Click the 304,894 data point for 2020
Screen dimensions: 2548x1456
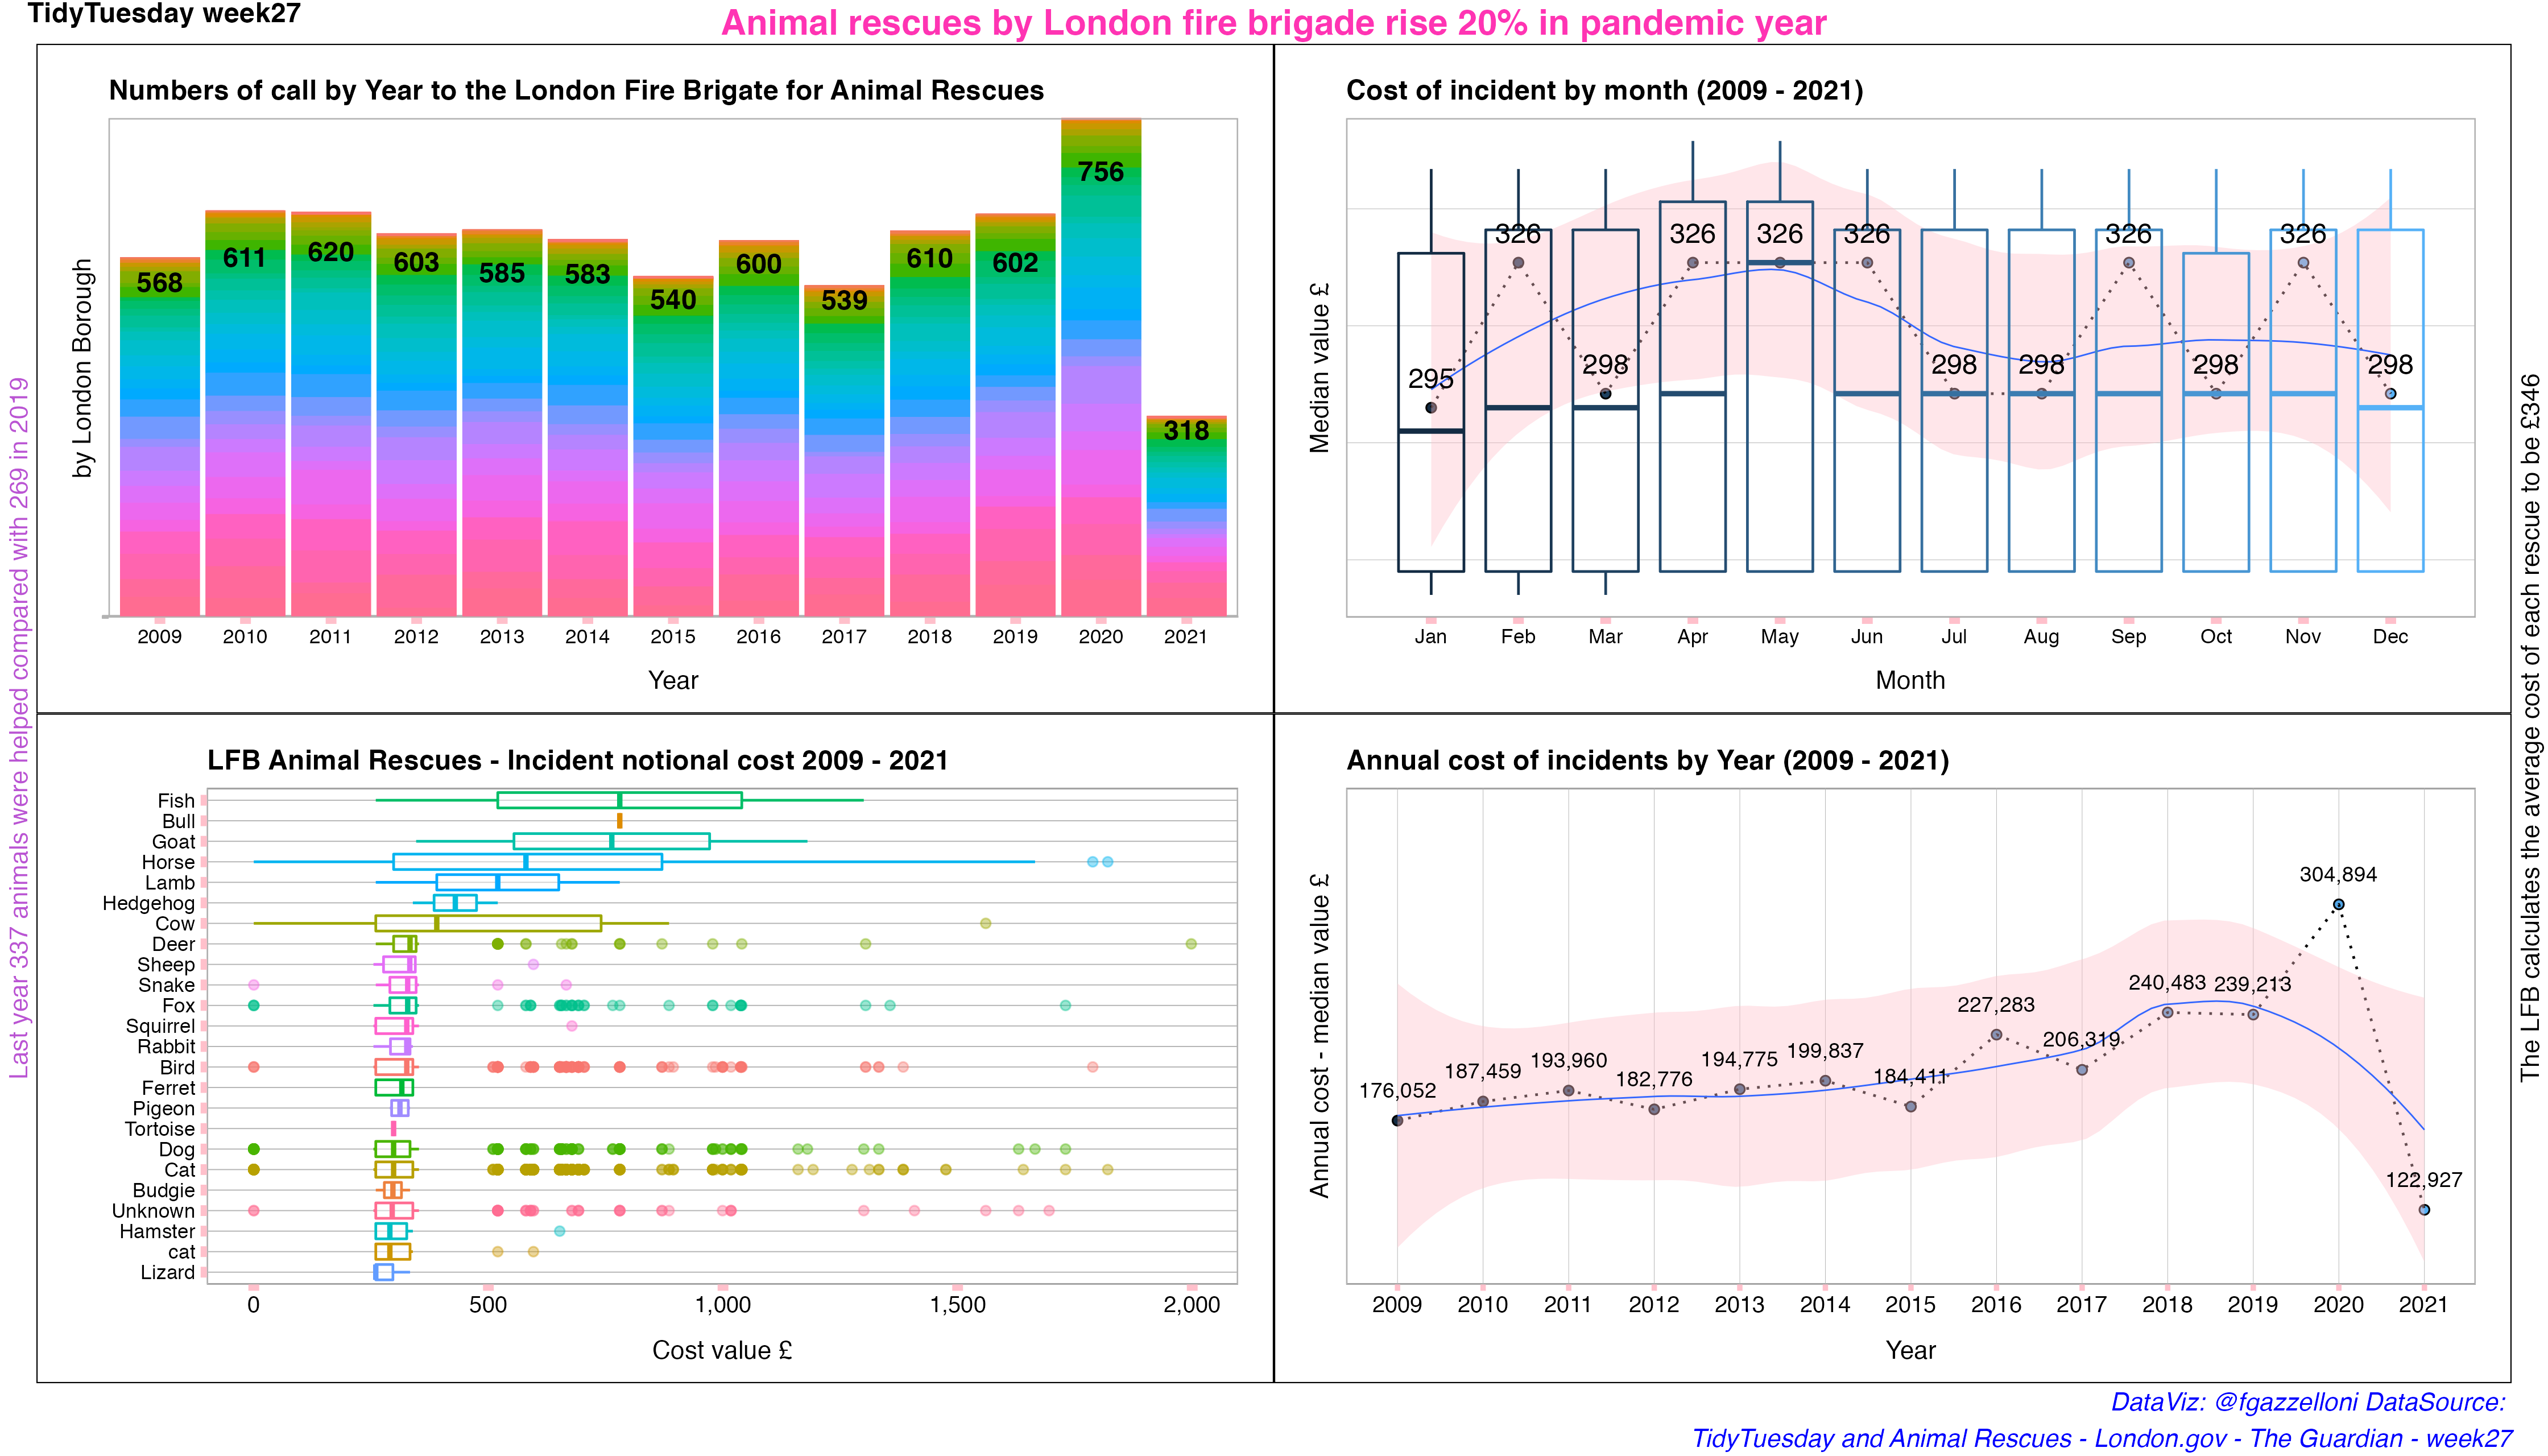[2338, 905]
